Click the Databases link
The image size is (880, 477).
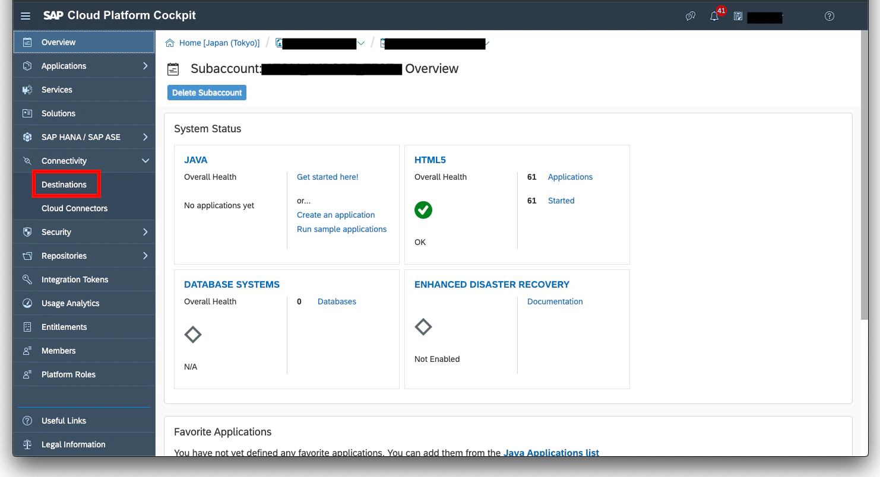tap(337, 301)
